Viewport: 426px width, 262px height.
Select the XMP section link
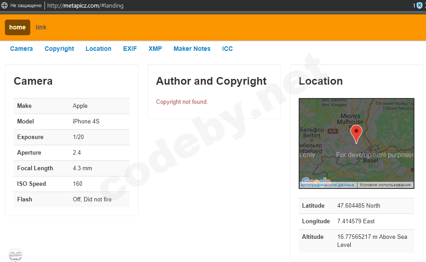[x=155, y=49]
